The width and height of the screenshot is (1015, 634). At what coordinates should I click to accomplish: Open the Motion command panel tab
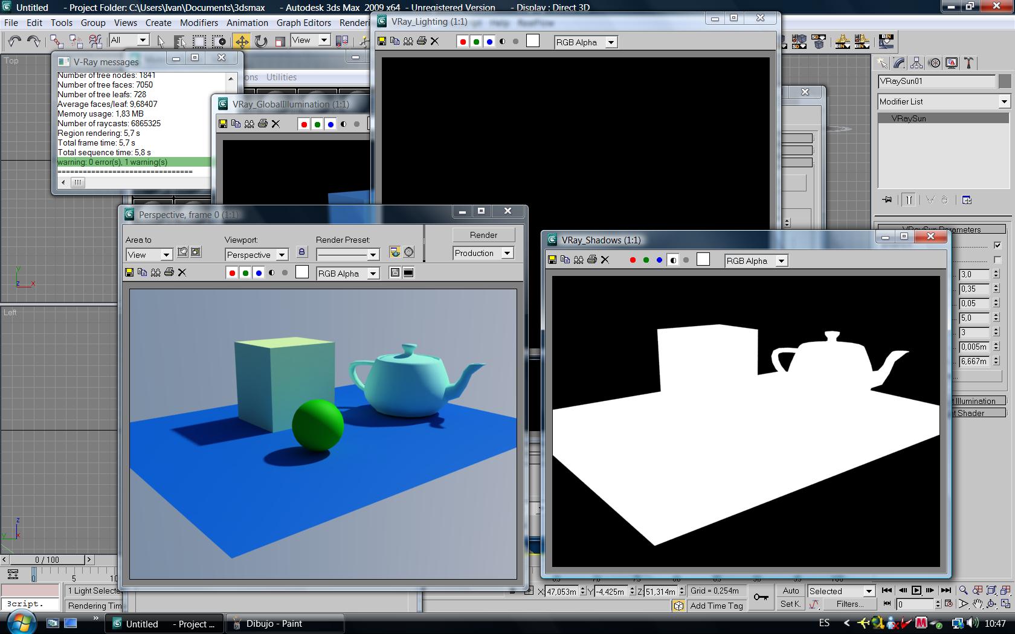pyautogui.click(x=935, y=63)
